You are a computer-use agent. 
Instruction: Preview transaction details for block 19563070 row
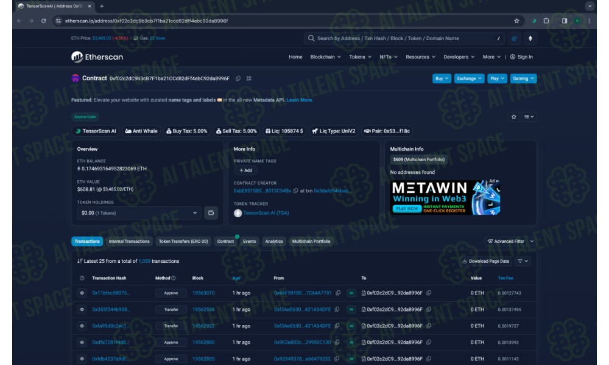[x=82, y=293]
